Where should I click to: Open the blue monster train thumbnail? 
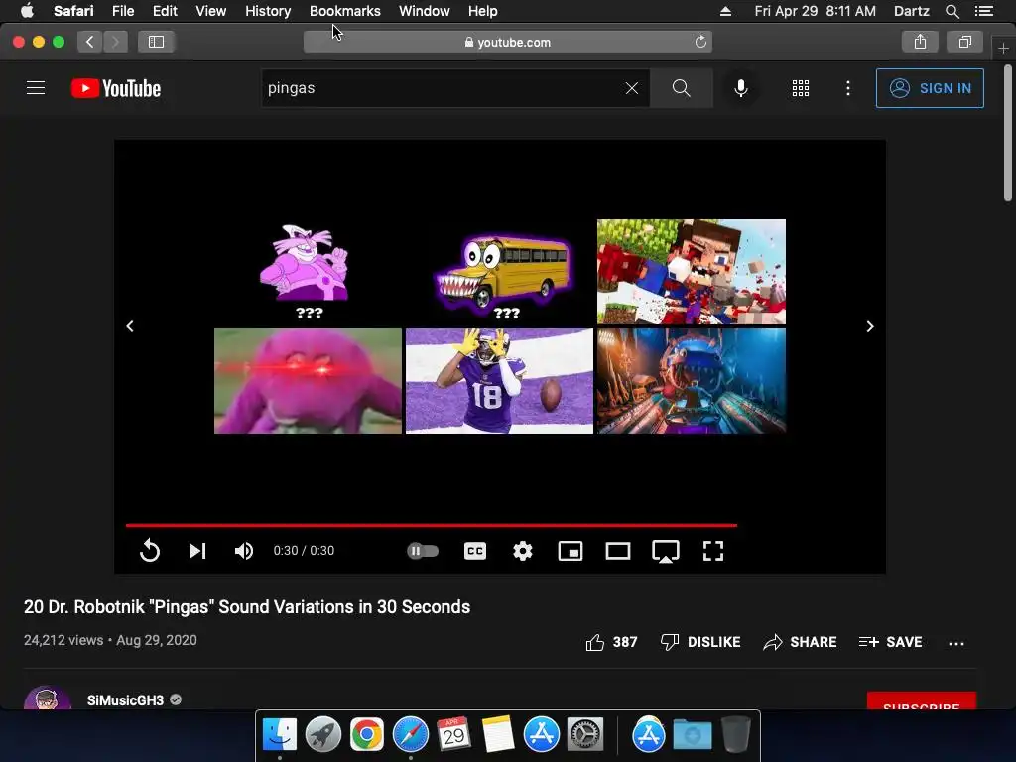(692, 380)
